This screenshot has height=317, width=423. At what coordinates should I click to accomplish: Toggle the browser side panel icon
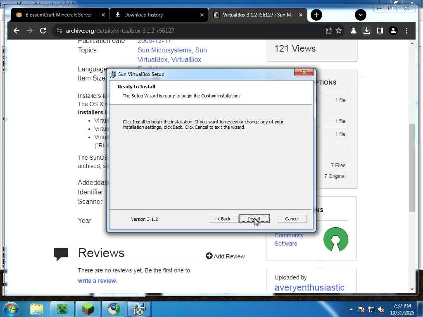(x=380, y=31)
